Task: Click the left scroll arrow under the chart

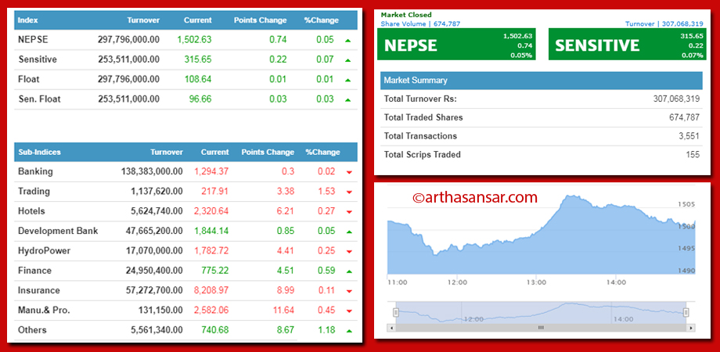Action: coord(391,328)
